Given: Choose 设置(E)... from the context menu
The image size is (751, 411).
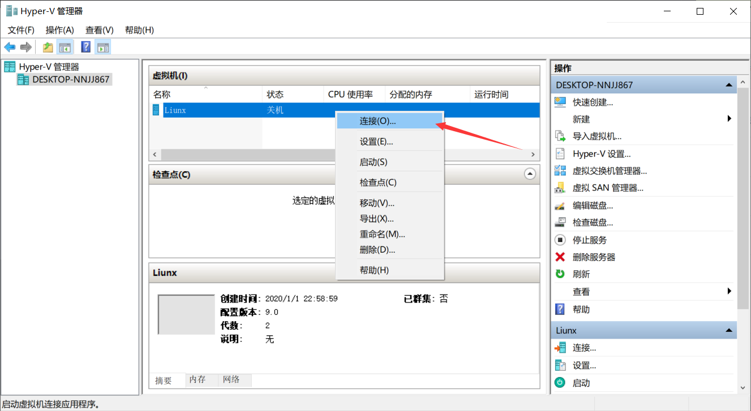Looking at the screenshot, I should (376, 141).
